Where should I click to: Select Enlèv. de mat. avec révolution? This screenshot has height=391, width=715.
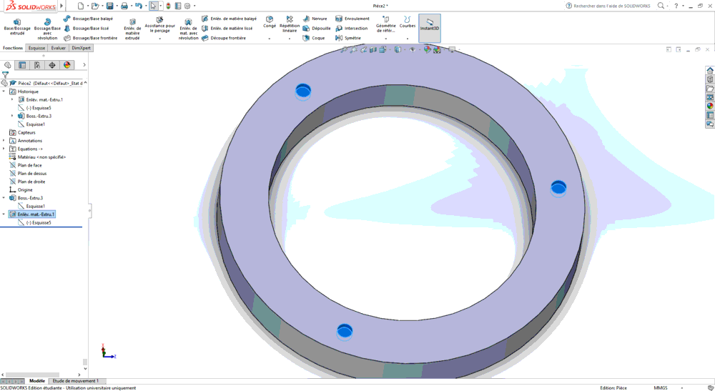(188, 29)
